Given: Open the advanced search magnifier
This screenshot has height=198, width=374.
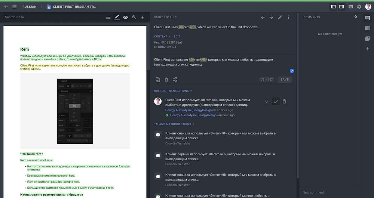Looking at the screenshot, I should (134, 17).
